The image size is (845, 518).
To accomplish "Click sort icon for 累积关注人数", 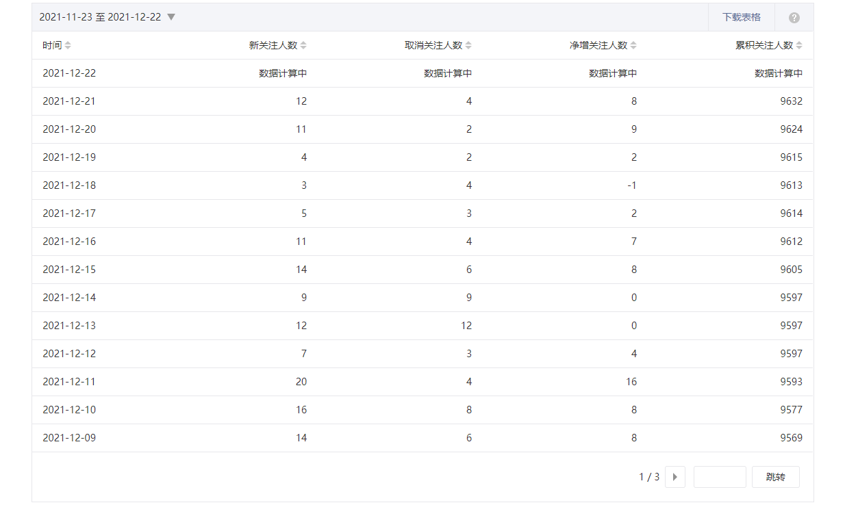I will tap(799, 45).
